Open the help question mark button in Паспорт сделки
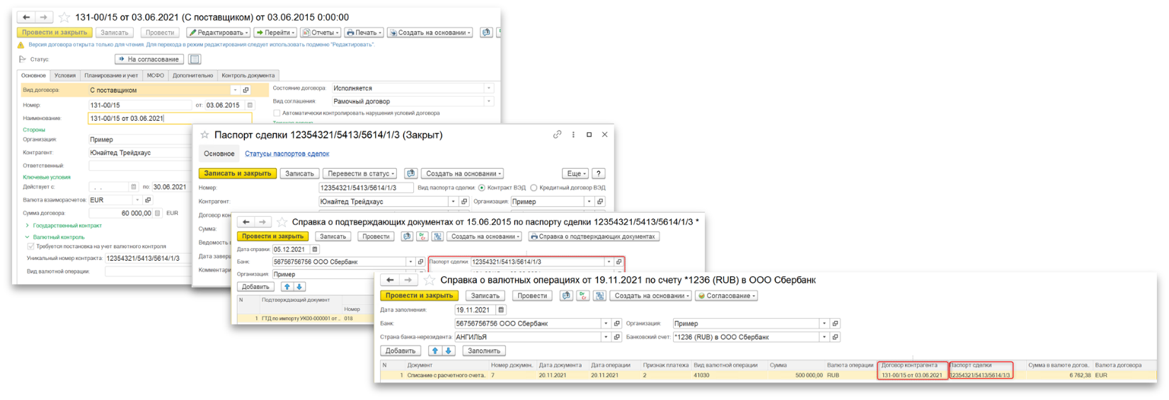 [598, 173]
